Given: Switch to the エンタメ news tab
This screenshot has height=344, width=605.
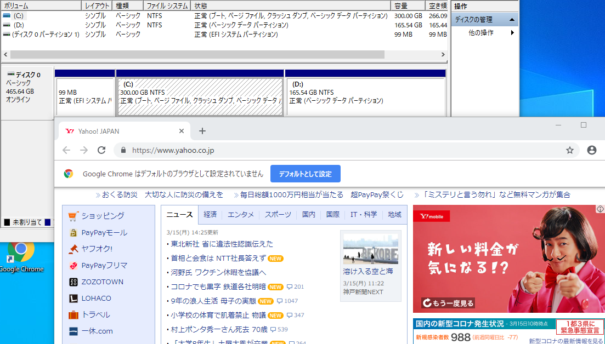Looking at the screenshot, I should pyautogui.click(x=241, y=215).
